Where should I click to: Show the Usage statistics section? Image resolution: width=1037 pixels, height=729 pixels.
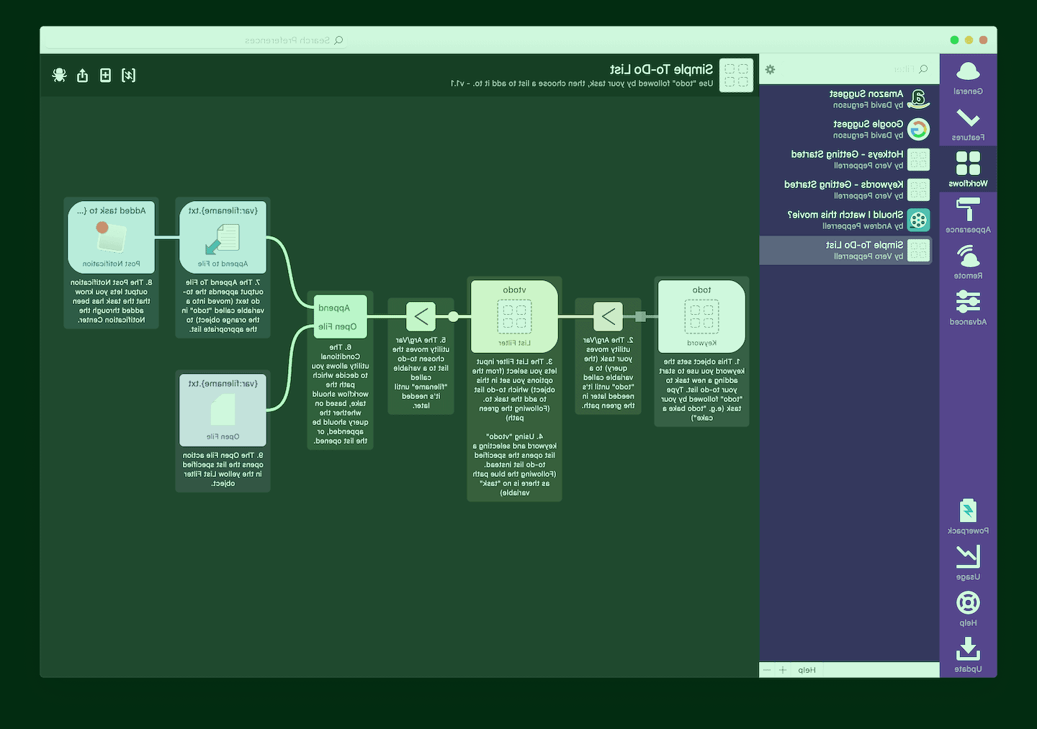coord(968,563)
